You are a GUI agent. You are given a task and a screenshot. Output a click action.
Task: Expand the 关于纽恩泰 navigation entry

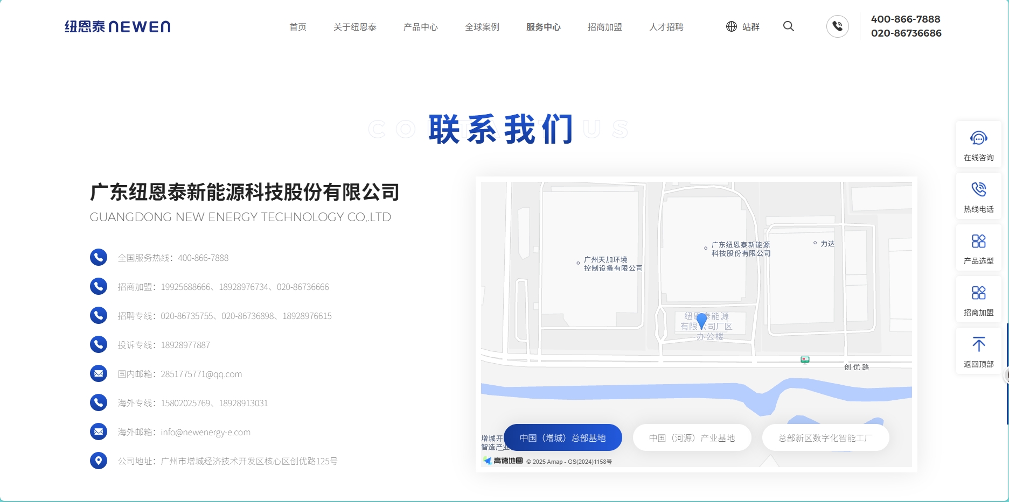[354, 27]
